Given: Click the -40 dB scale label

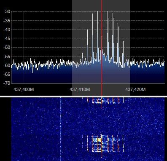Looking at the screenshot, I should click(7, 30).
